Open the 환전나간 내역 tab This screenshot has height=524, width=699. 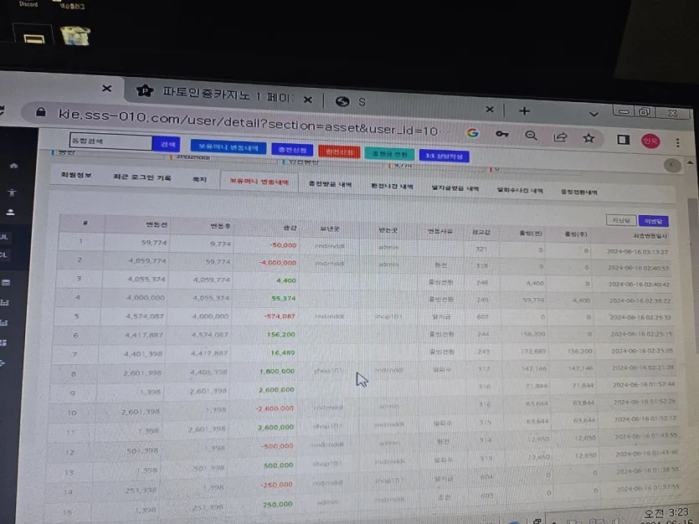[392, 186]
